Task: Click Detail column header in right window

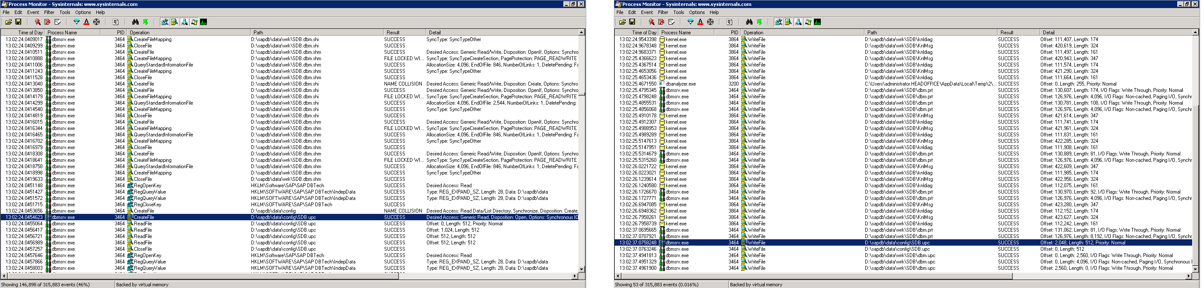Action: 1116,32
